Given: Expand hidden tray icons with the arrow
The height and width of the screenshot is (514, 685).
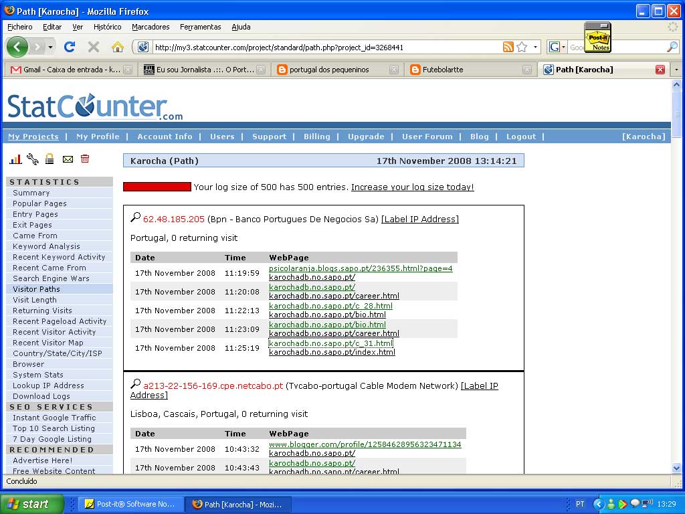Looking at the screenshot, I should [x=598, y=504].
